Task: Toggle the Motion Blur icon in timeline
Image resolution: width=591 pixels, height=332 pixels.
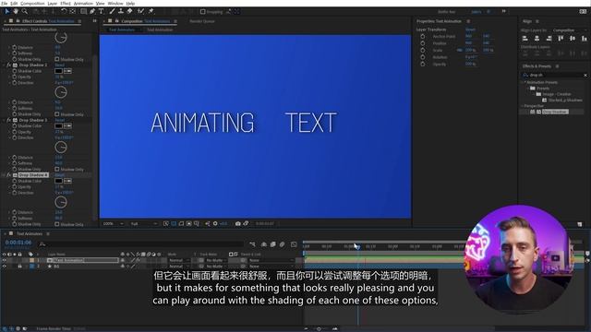Action: point(282,244)
